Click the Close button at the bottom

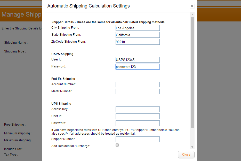pos(186,155)
